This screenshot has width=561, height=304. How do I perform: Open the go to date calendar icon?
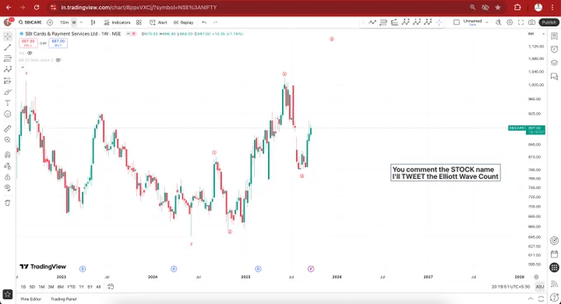(x=111, y=287)
